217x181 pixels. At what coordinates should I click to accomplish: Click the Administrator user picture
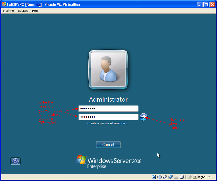pos(108,70)
